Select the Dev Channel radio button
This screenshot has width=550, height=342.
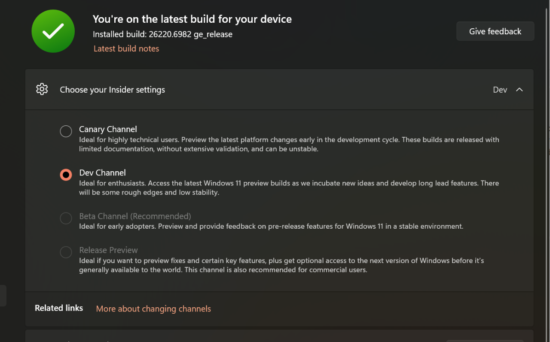click(66, 175)
